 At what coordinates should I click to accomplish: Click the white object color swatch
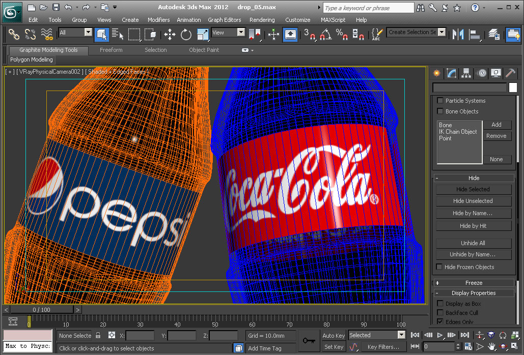pos(513,87)
